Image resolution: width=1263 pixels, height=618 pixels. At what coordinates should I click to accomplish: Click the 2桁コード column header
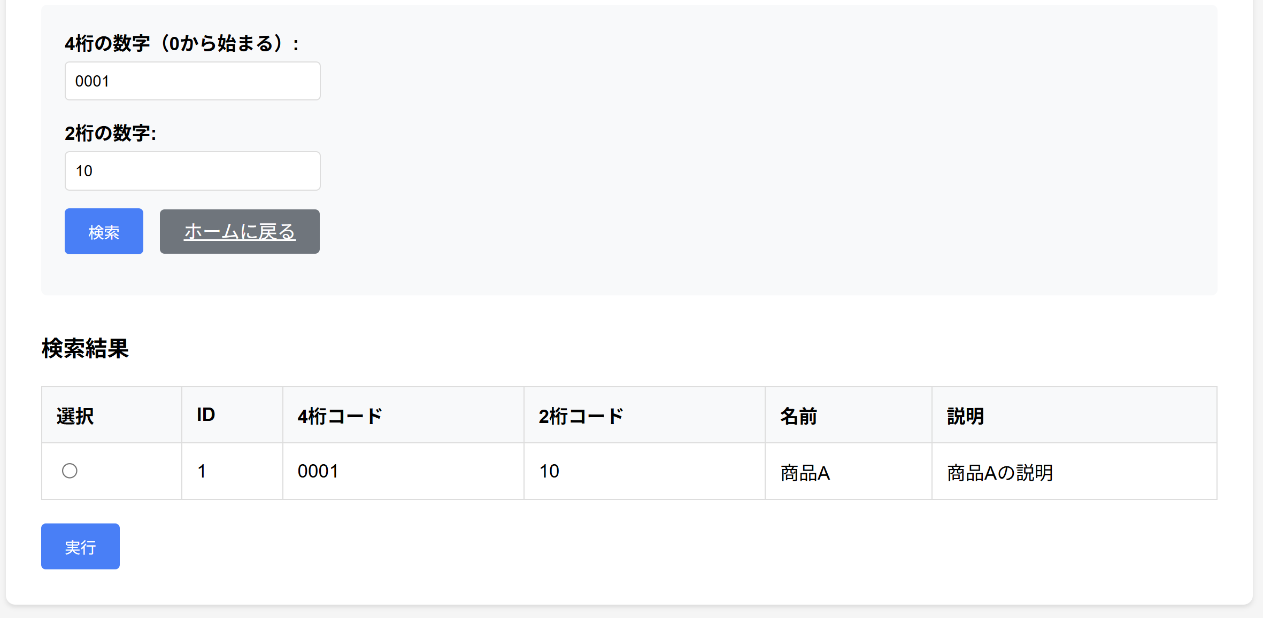(x=581, y=415)
